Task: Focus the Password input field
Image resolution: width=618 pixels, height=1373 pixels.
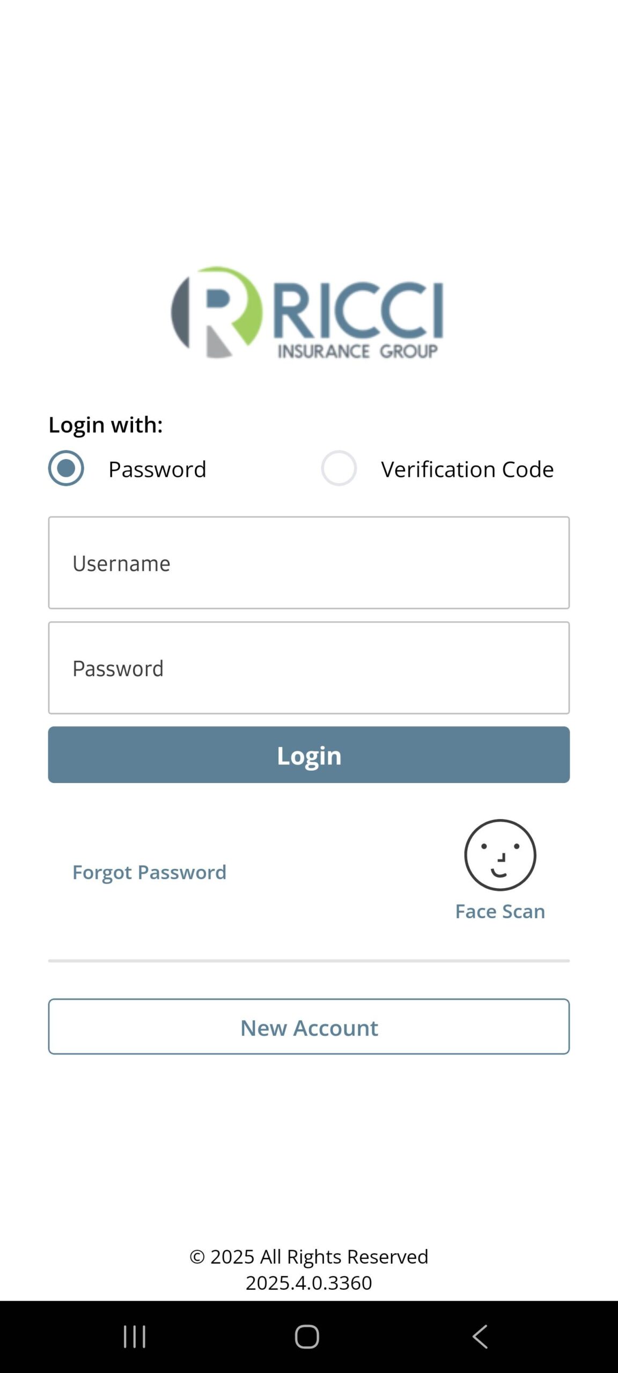Action: click(x=309, y=668)
